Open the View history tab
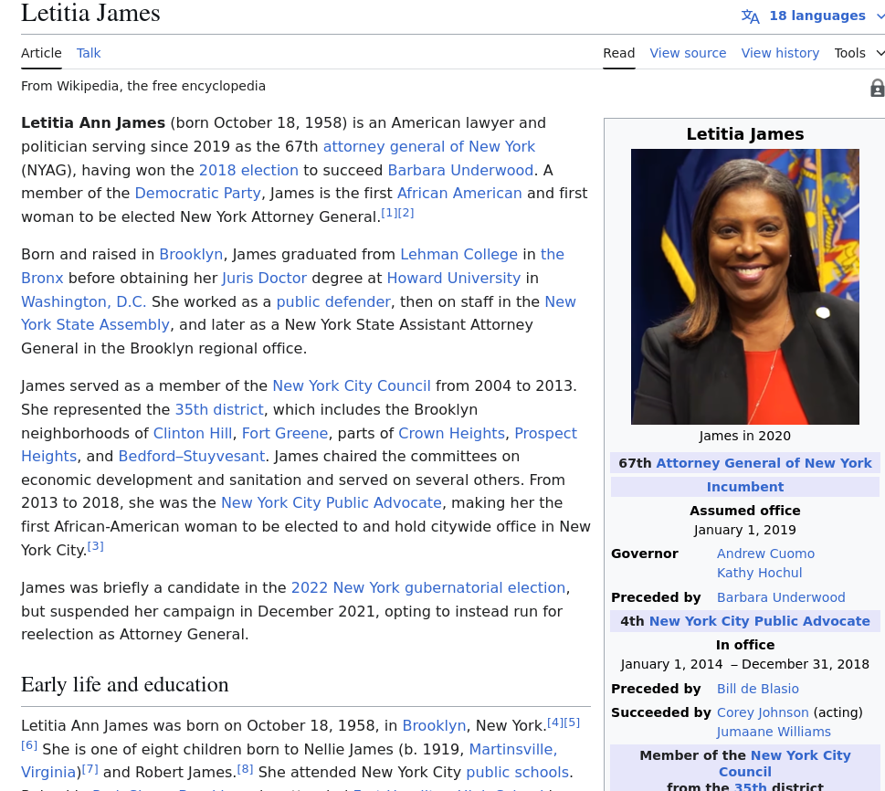 tap(780, 53)
